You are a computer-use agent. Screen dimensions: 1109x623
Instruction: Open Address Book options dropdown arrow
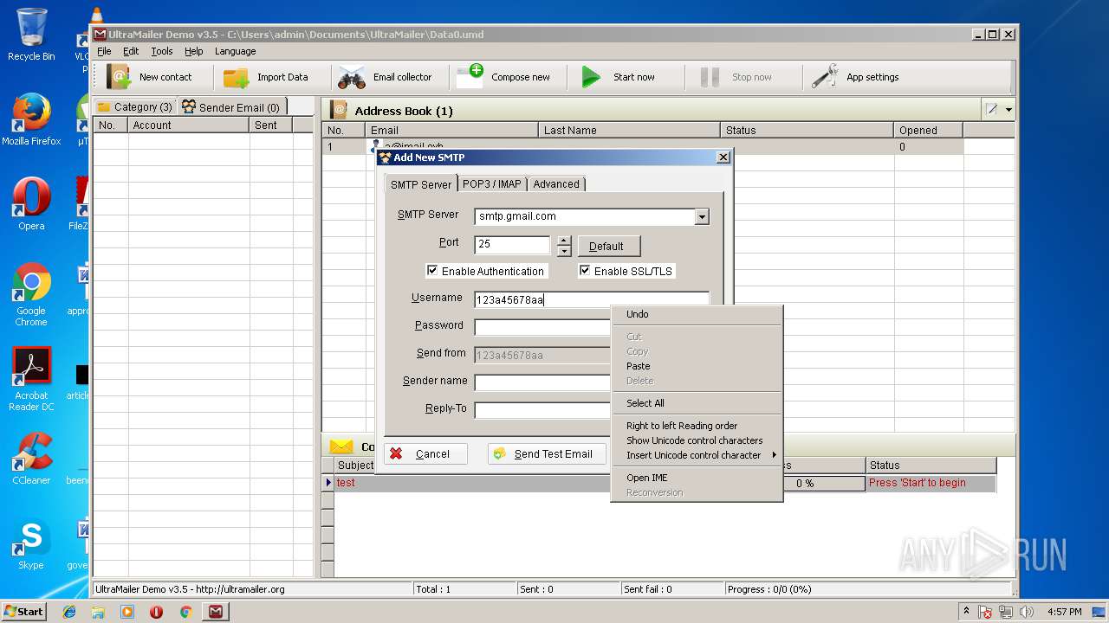1008,110
